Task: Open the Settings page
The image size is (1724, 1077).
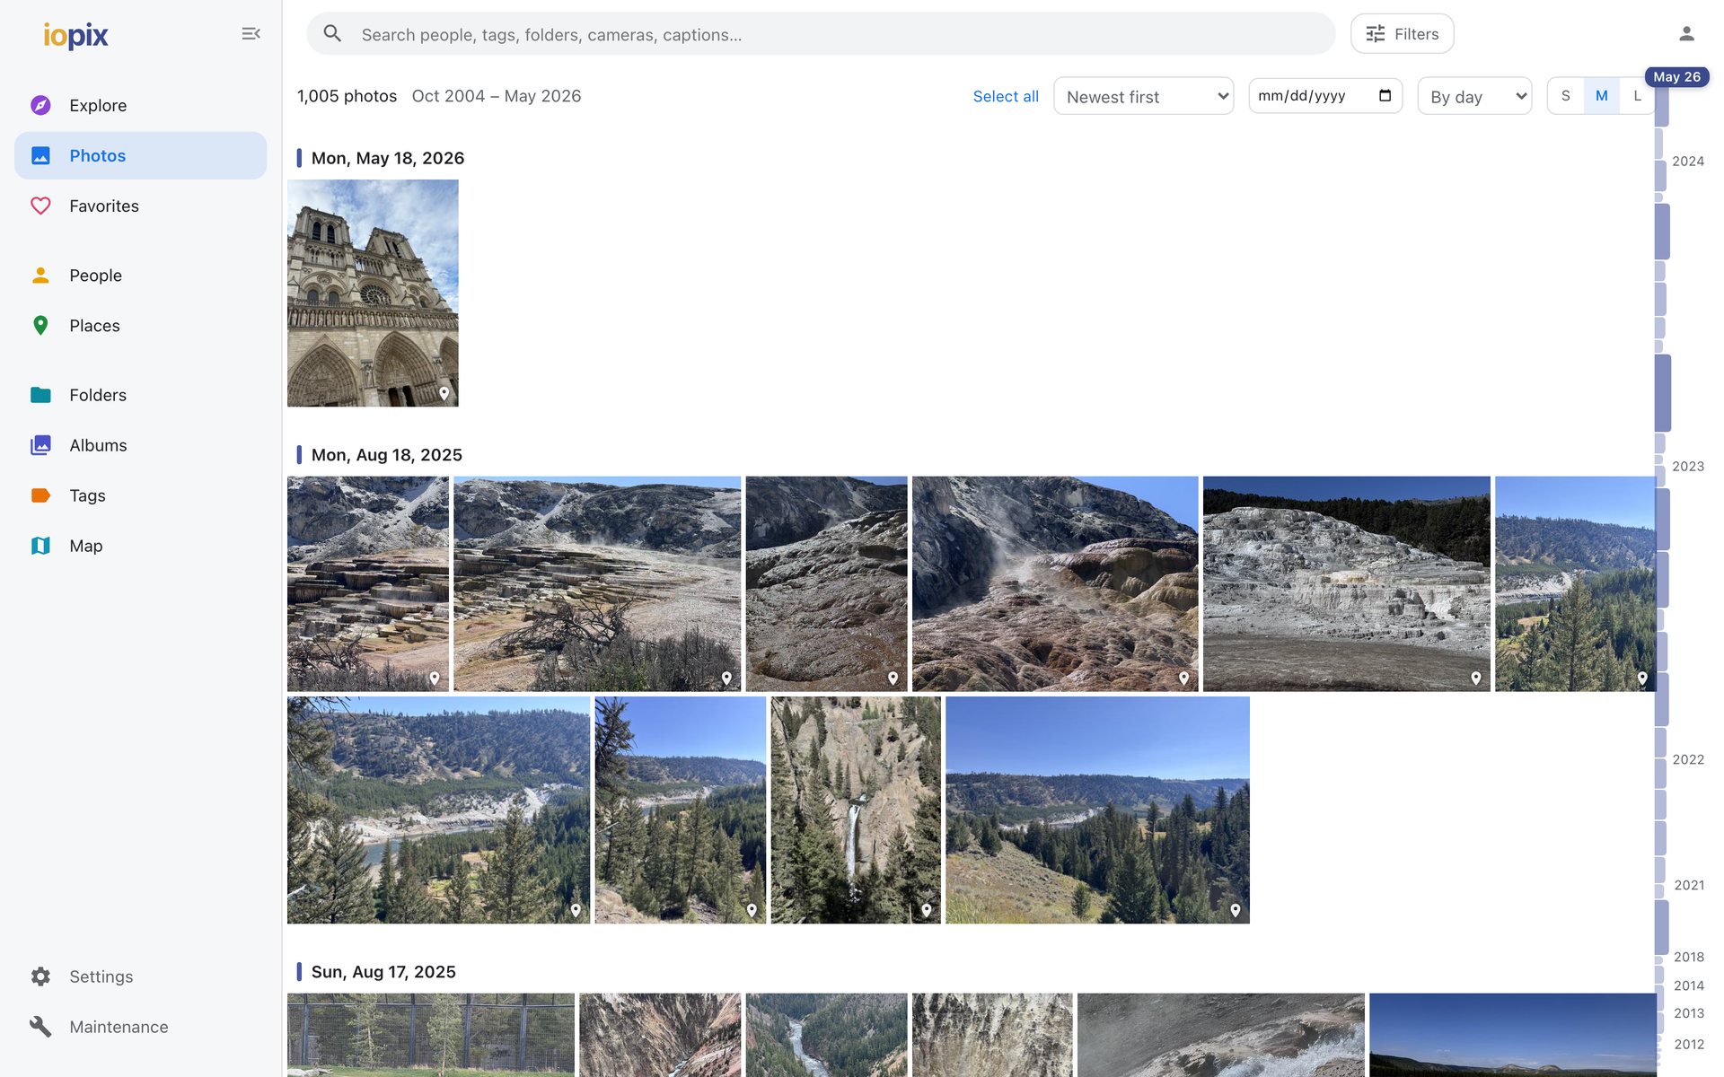Action: [141, 976]
